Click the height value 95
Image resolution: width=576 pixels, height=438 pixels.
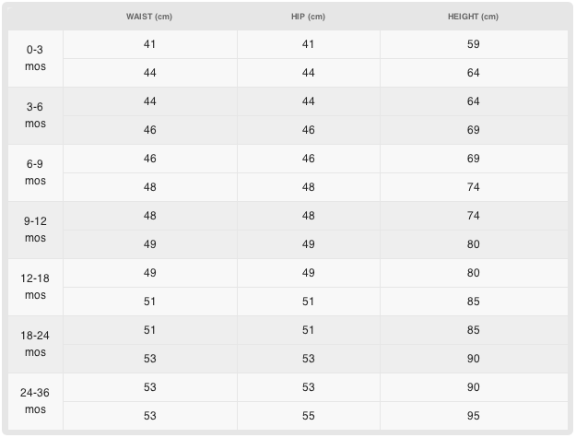coord(473,416)
